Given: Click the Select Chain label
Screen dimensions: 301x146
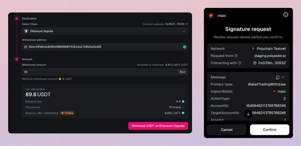Looking at the screenshot, I should (x=30, y=24).
